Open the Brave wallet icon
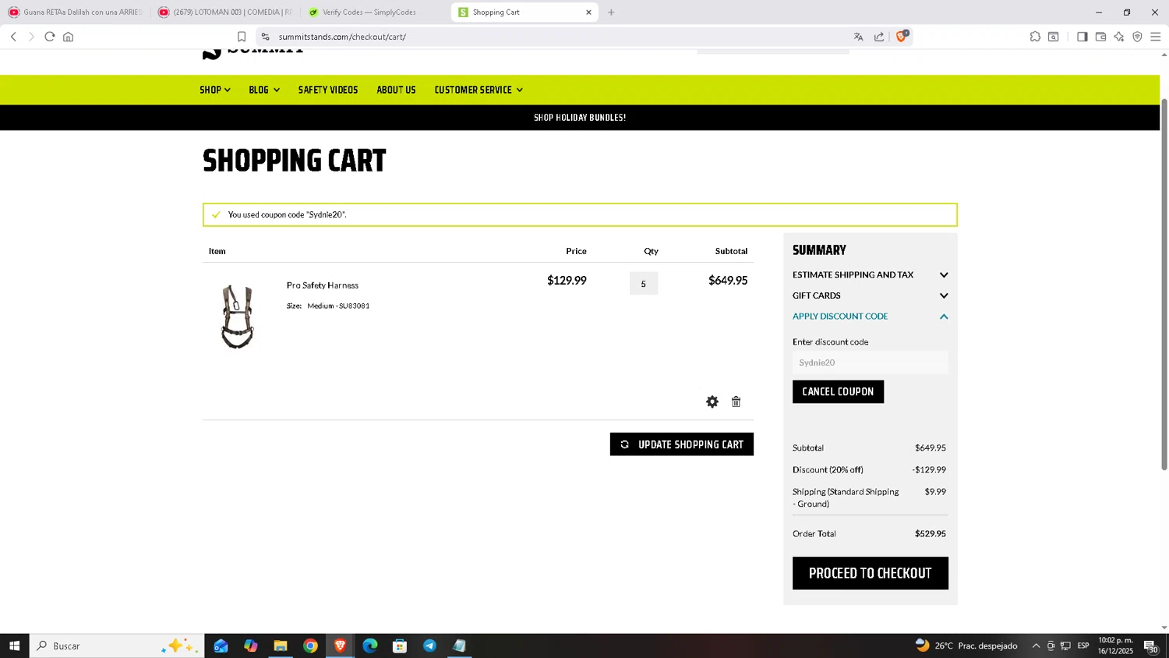The height and width of the screenshot is (658, 1169). tap(1100, 37)
